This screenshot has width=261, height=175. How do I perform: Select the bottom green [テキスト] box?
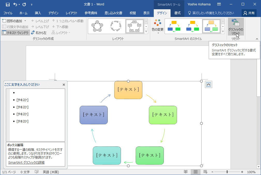click(150, 156)
